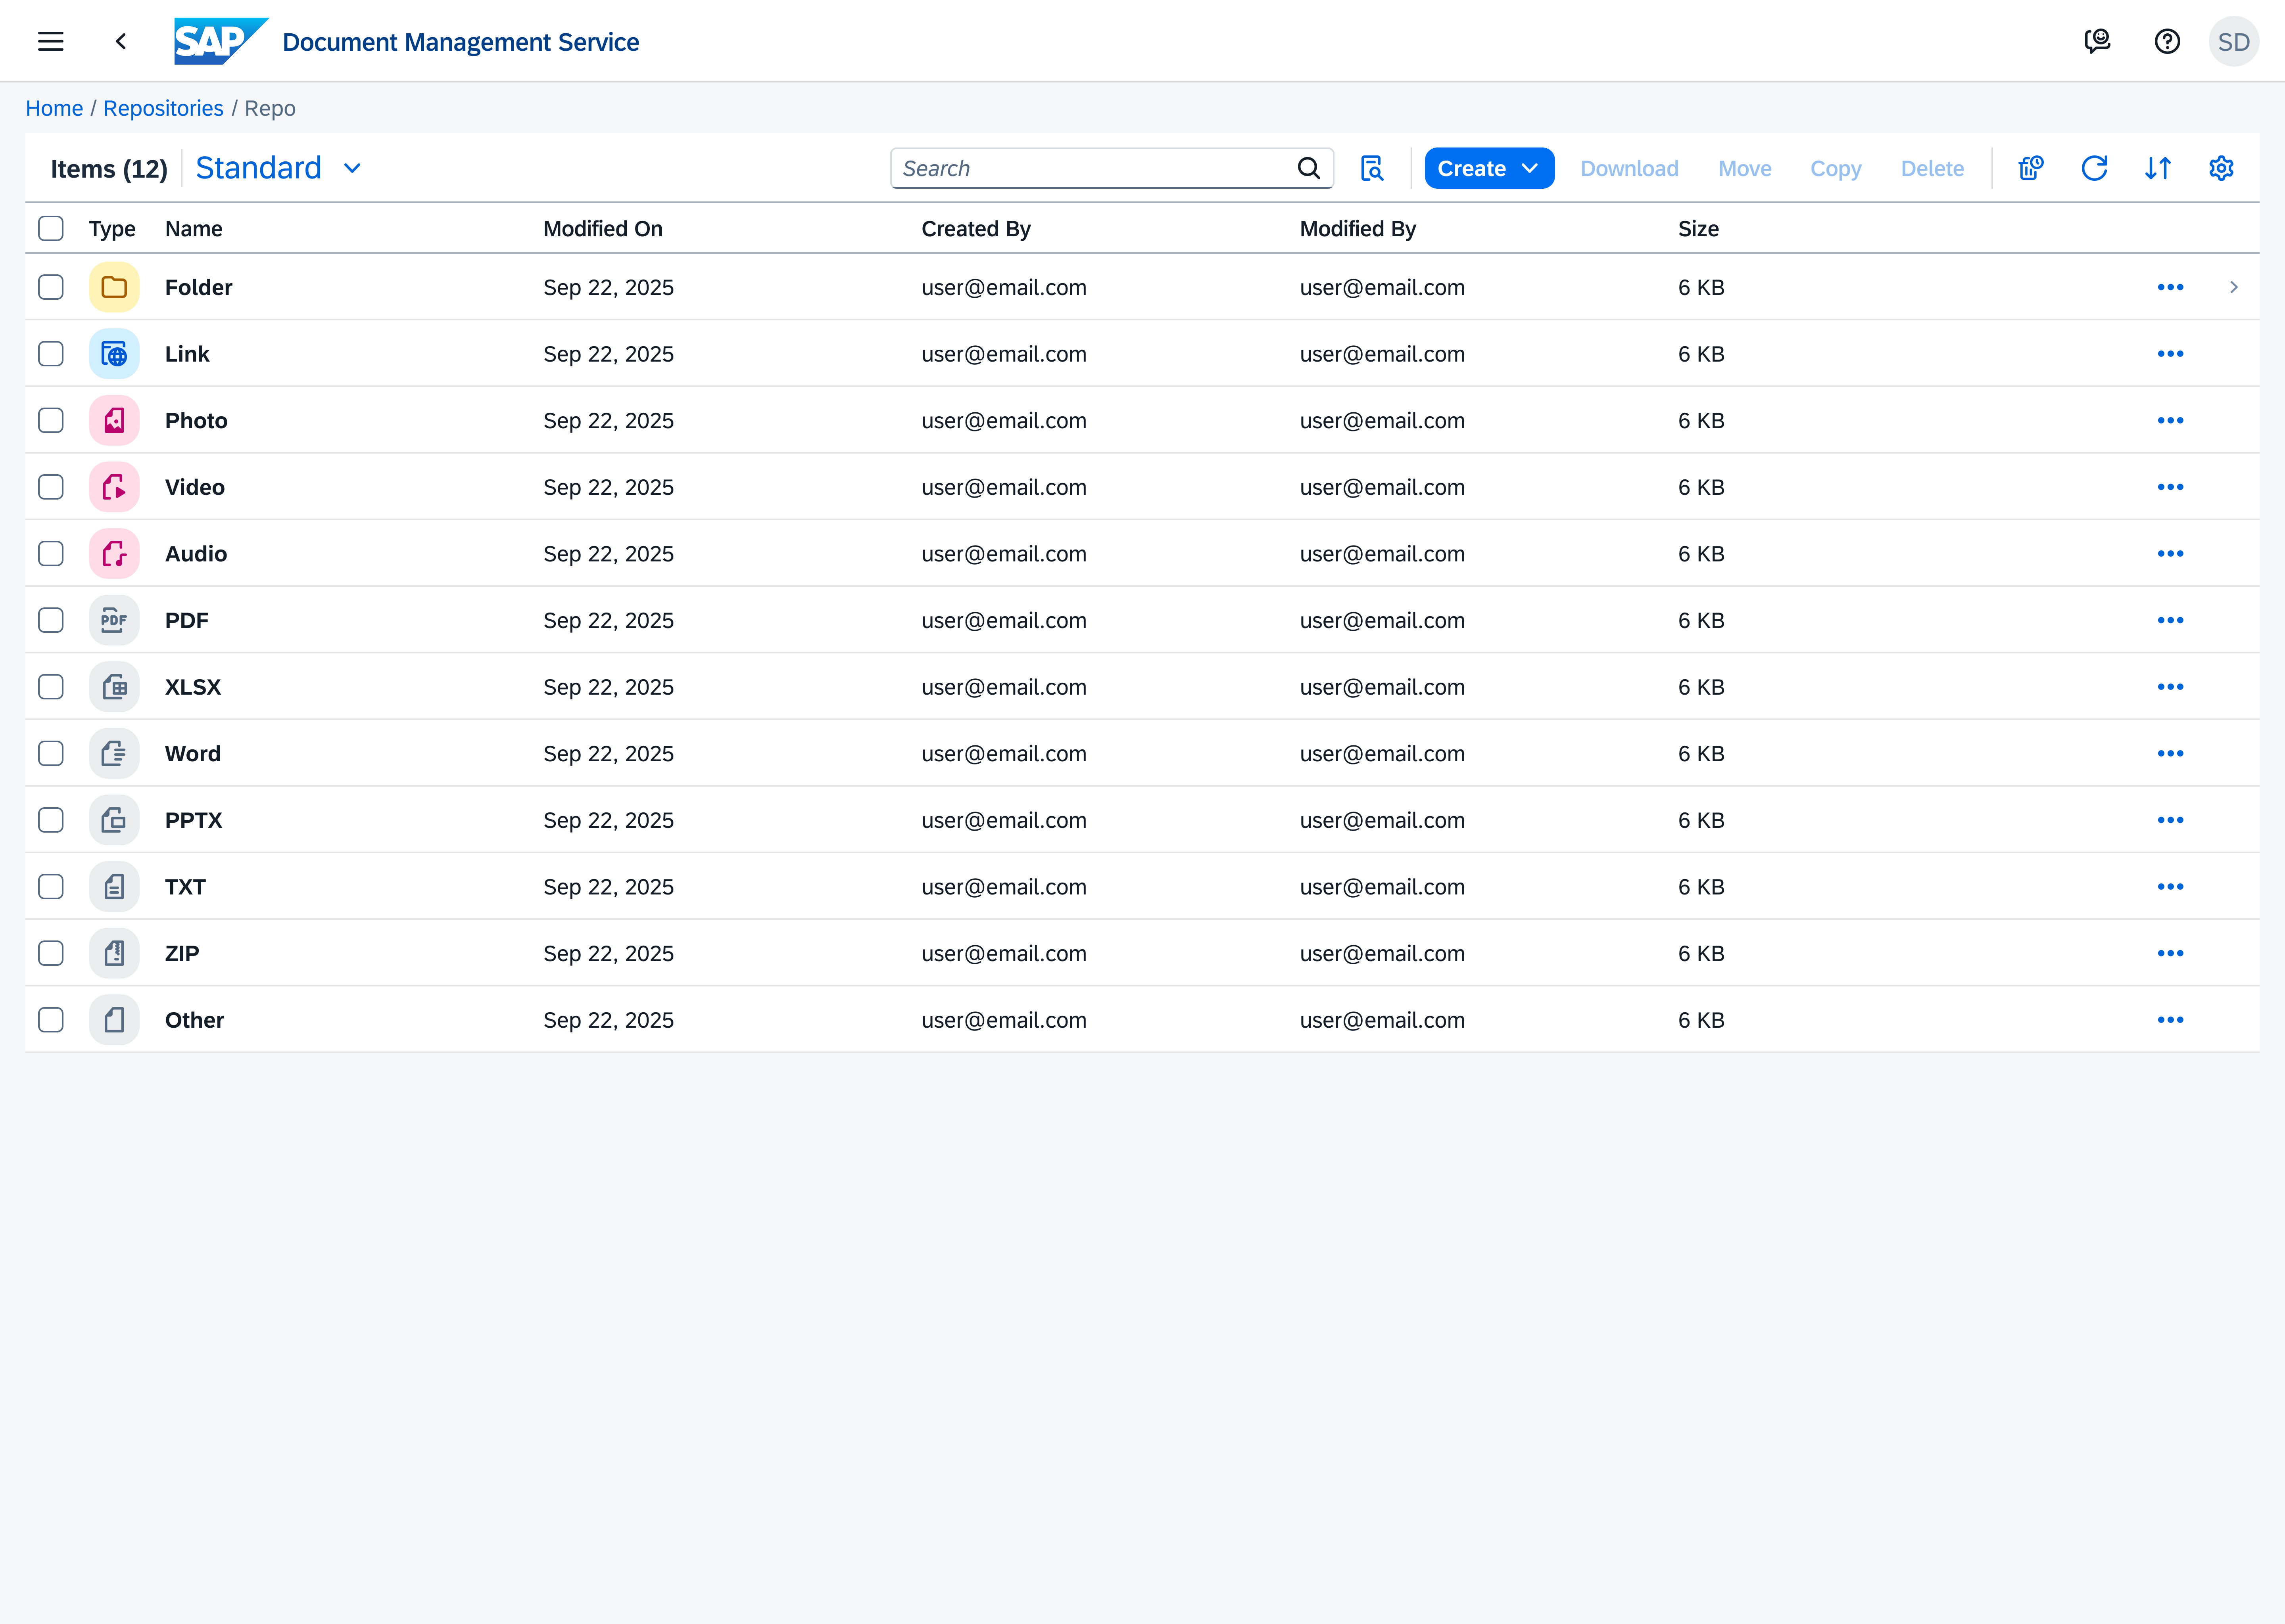Click the search magnifier icon
Viewport: 2285px width, 1624px height.
[x=1309, y=168]
